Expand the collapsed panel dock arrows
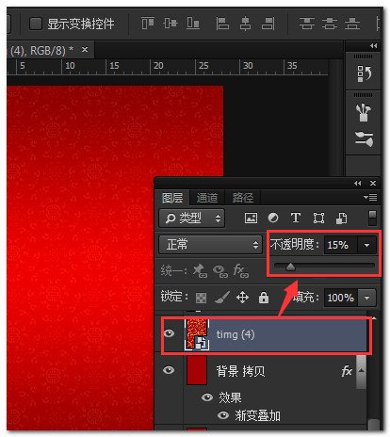 (373, 46)
